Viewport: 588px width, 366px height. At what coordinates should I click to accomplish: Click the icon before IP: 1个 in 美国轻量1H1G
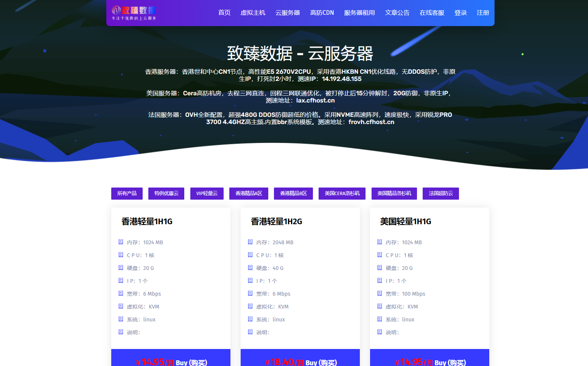coord(380,281)
